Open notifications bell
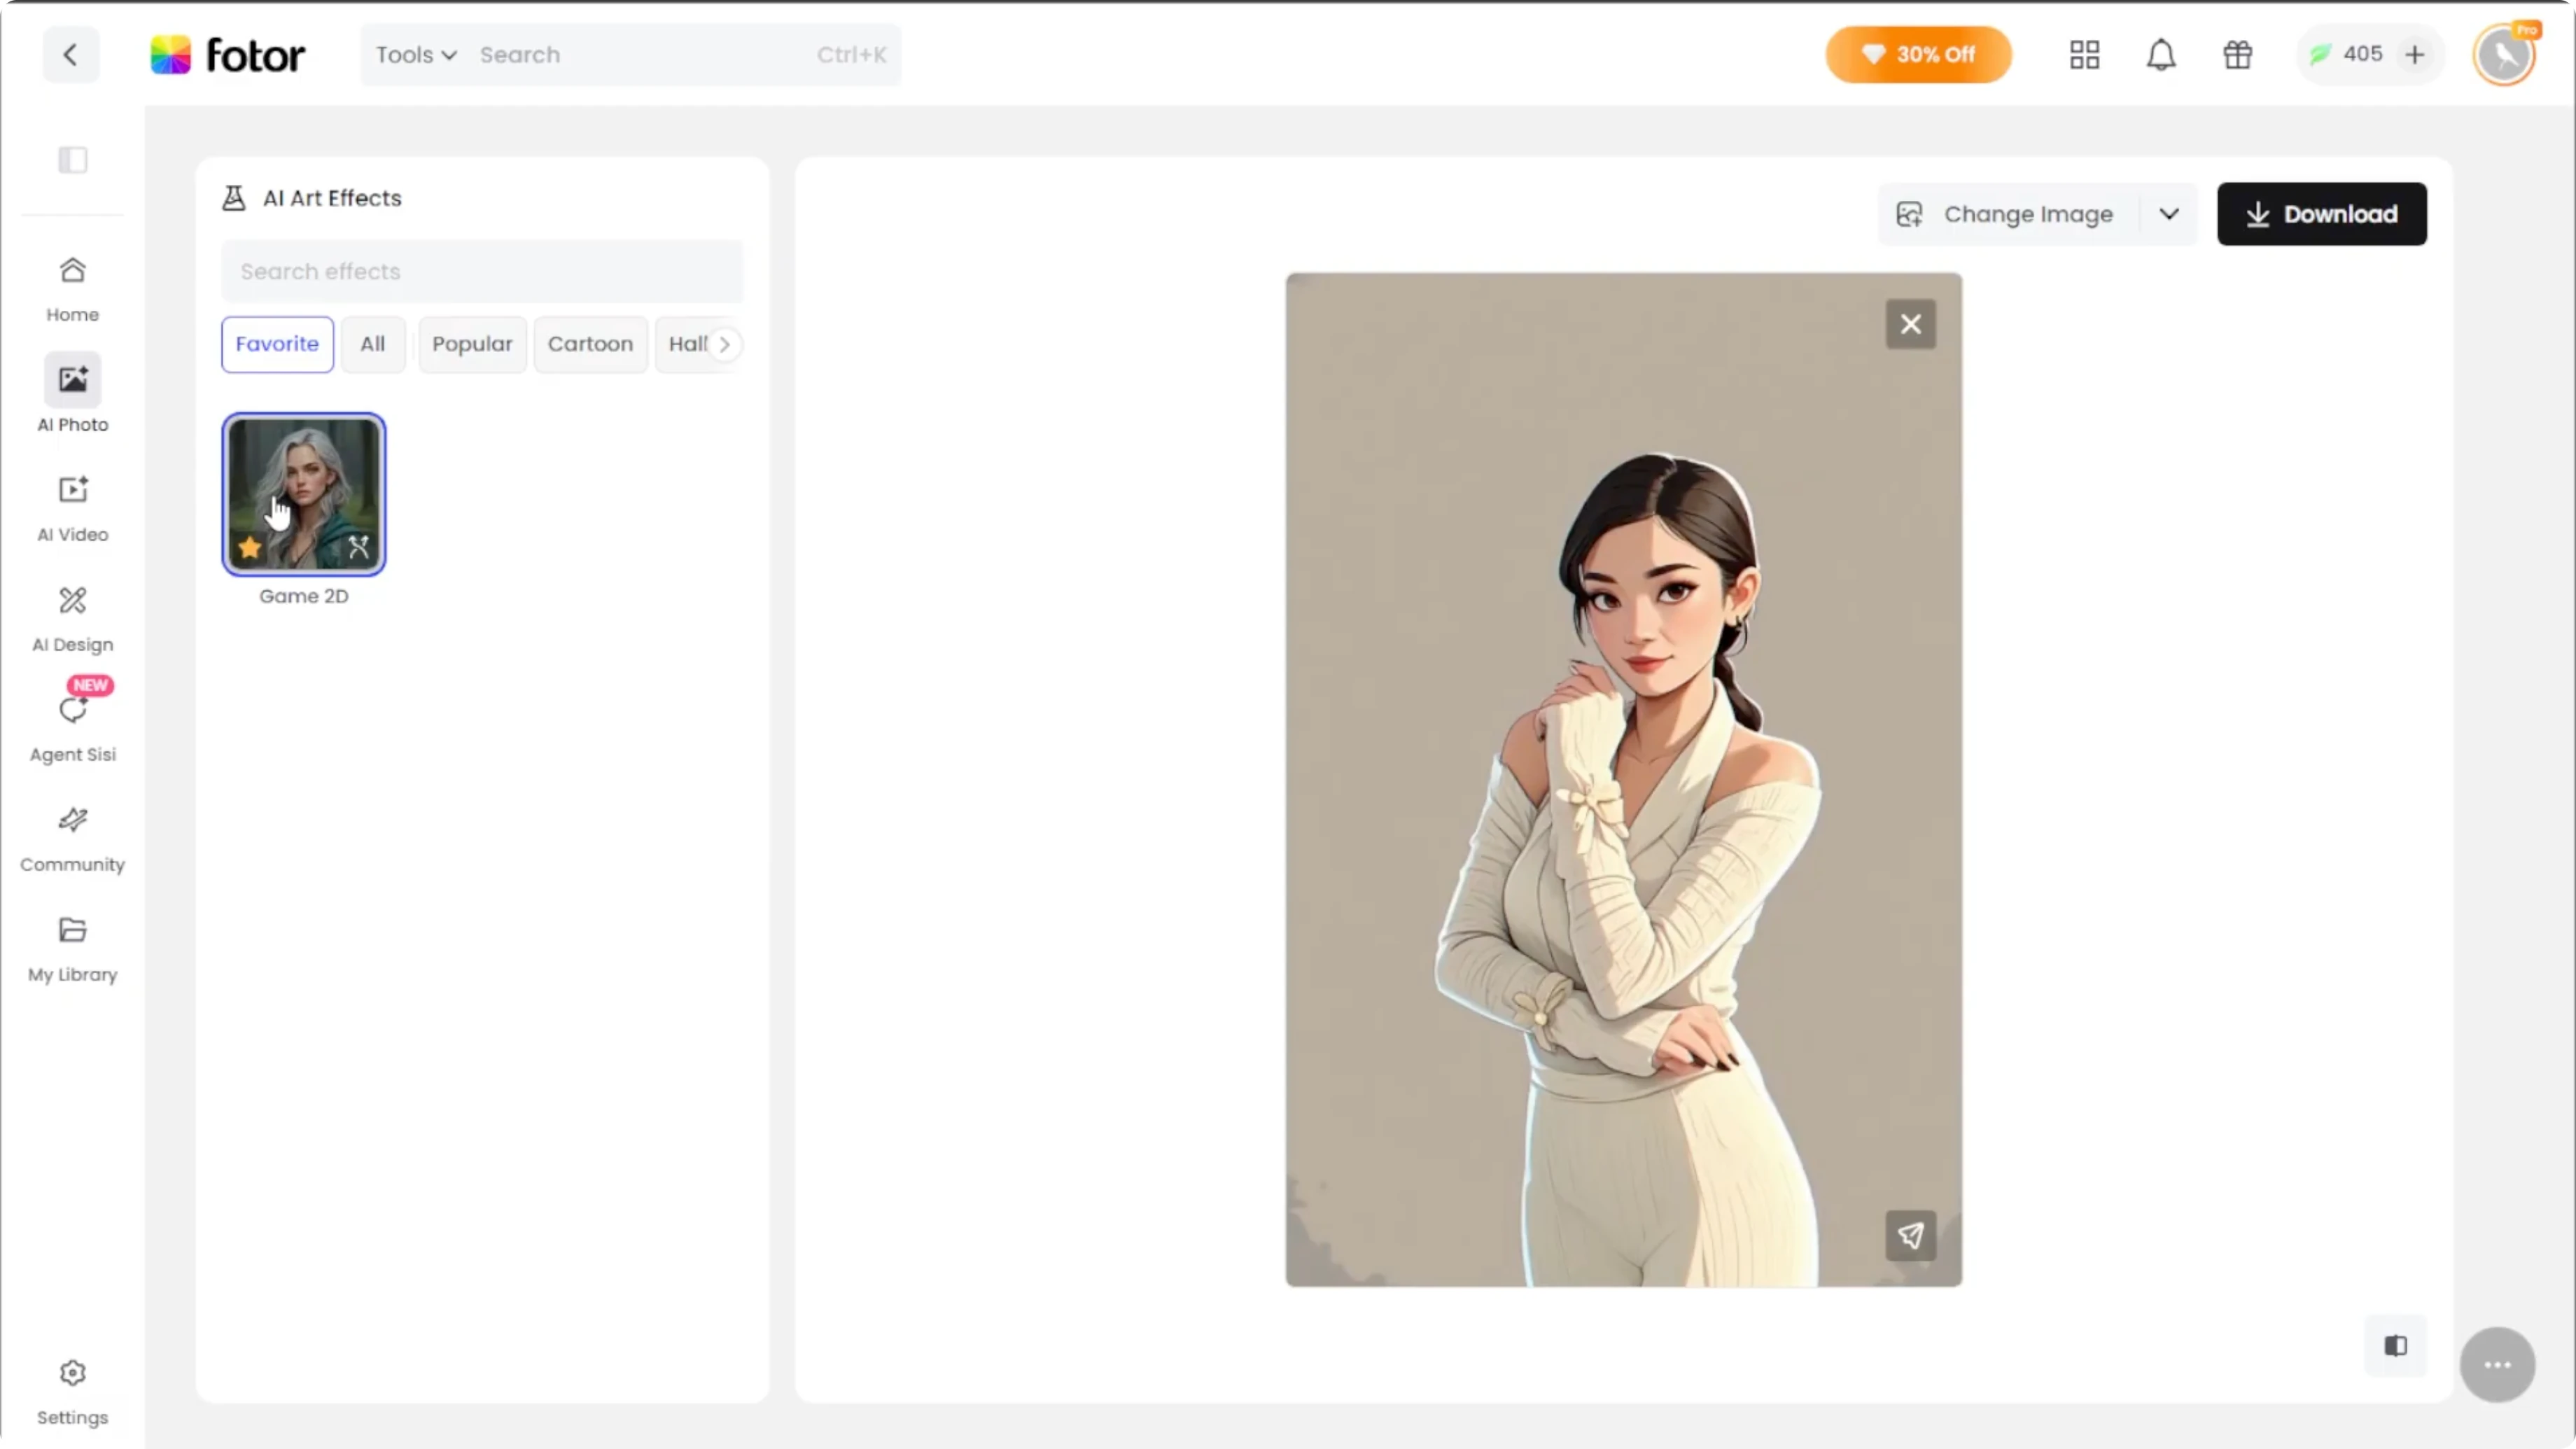Screen dimensions: 2576x1449 pyautogui.click(x=2161, y=54)
